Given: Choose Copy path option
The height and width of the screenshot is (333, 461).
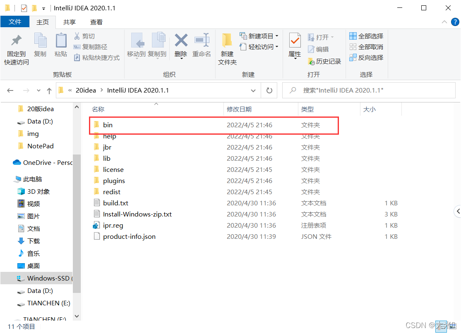Looking at the screenshot, I should (x=90, y=47).
